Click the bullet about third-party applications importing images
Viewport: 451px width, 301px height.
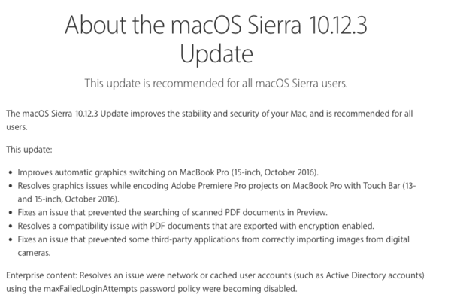(x=213, y=246)
